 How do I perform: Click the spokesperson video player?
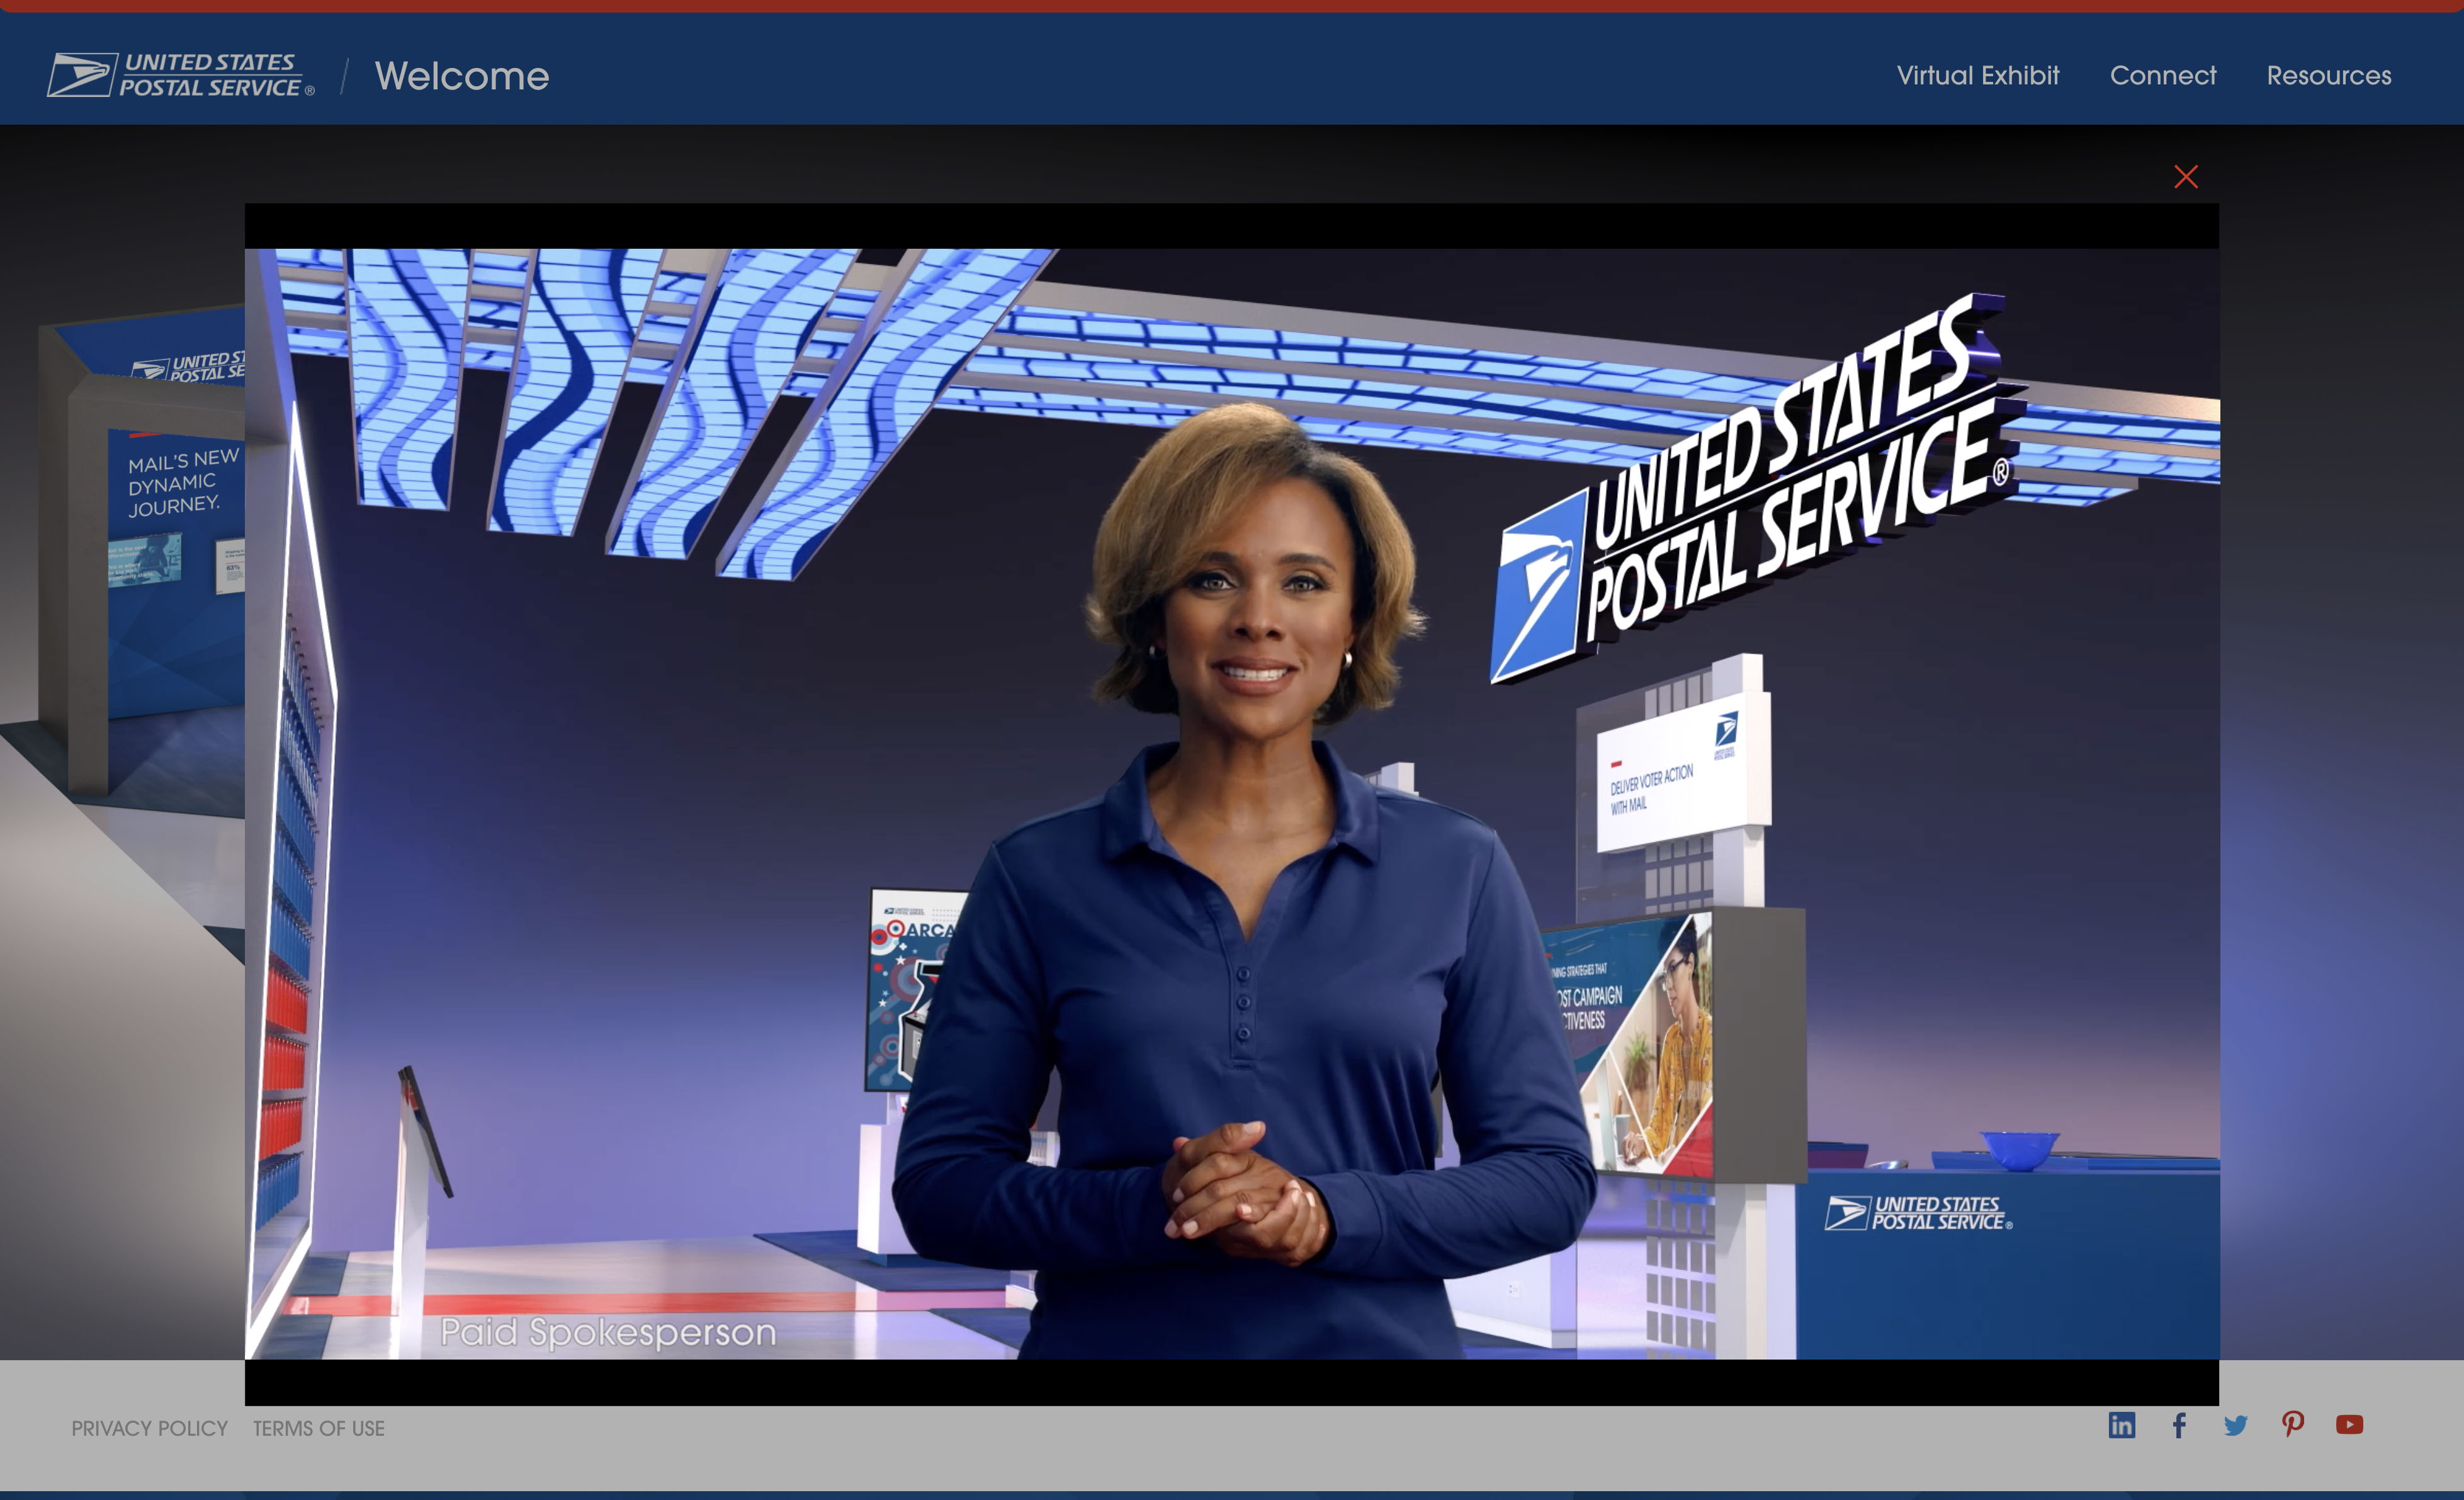pos(1231,804)
